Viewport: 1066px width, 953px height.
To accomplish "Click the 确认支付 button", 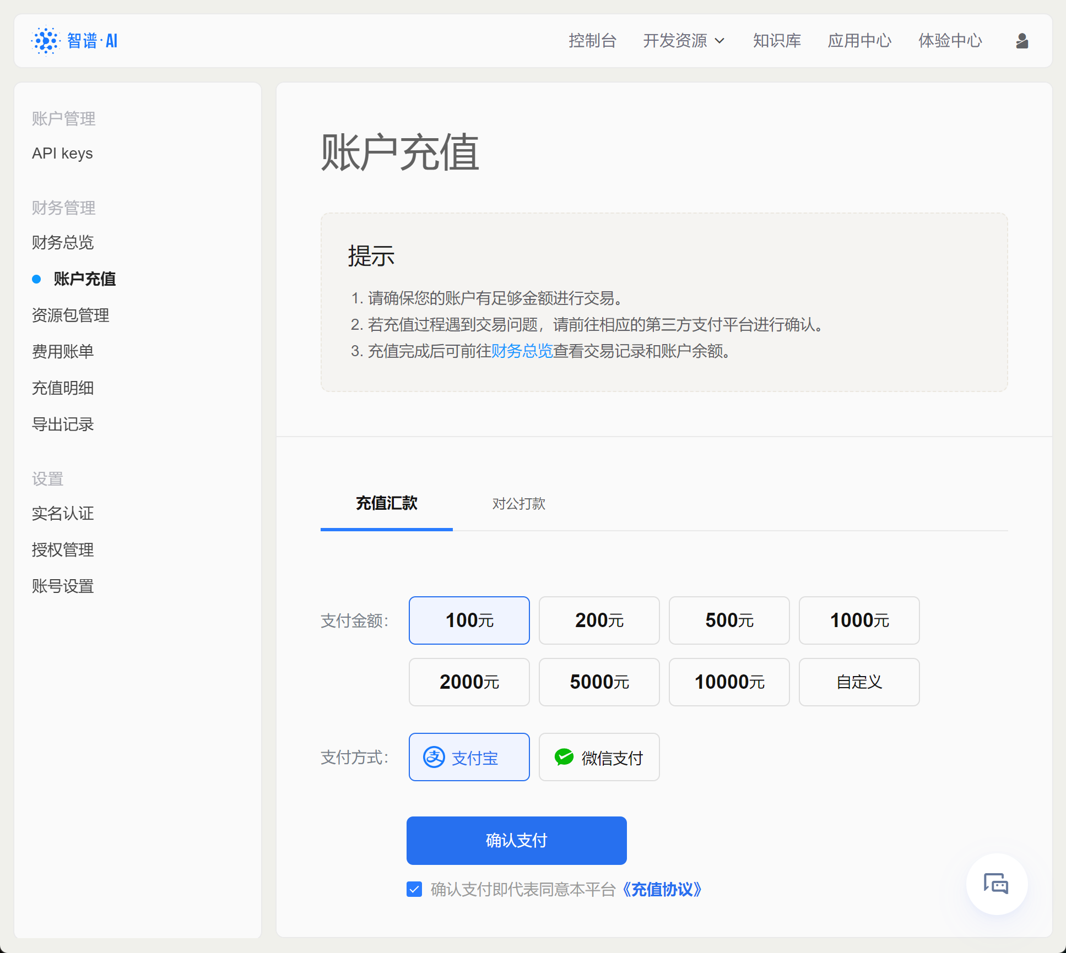I will point(516,840).
